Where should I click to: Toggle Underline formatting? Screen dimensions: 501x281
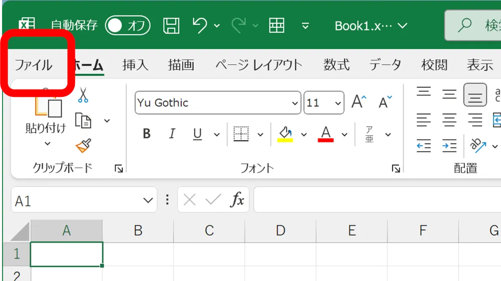click(x=197, y=134)
